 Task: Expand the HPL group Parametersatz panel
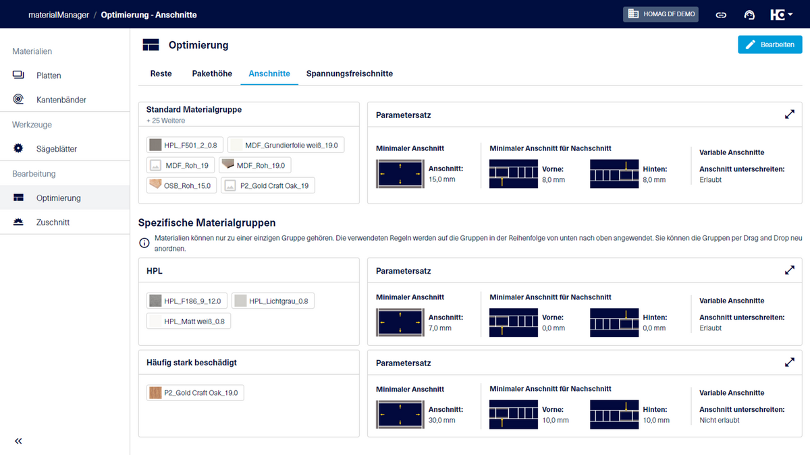[x=789, y=270]
